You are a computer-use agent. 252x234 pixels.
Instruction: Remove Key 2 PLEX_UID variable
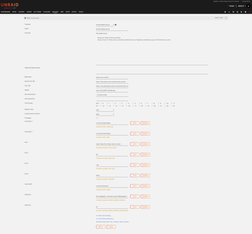pyautogui.click(x=145, y=154)
